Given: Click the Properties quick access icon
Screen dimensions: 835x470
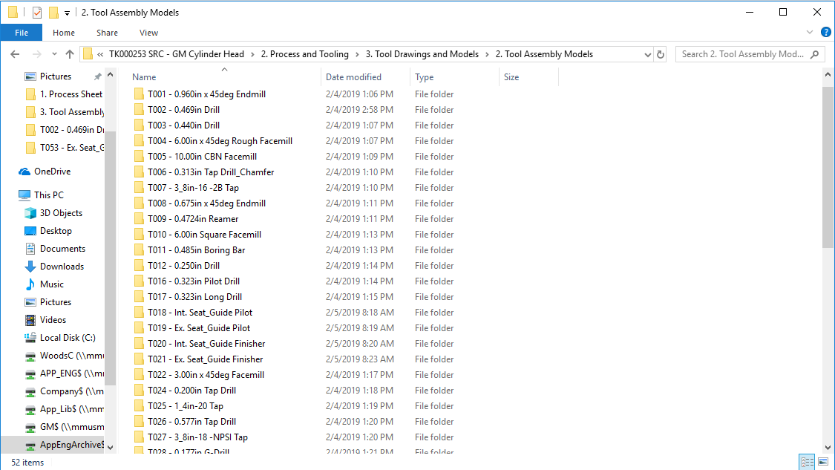Looking at the screenshot, I should pos(37,13).
